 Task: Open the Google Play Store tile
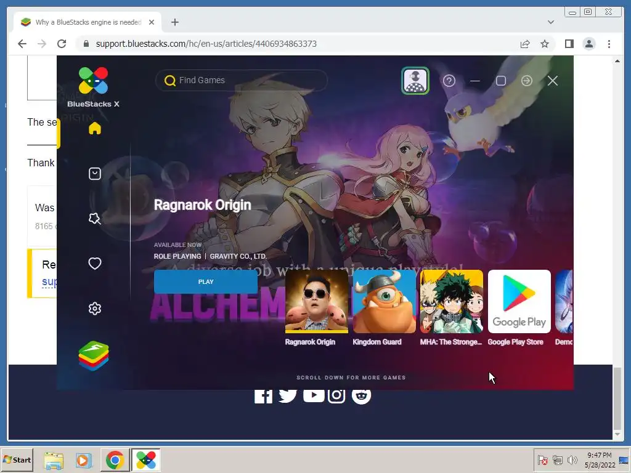tap(519, 302)
